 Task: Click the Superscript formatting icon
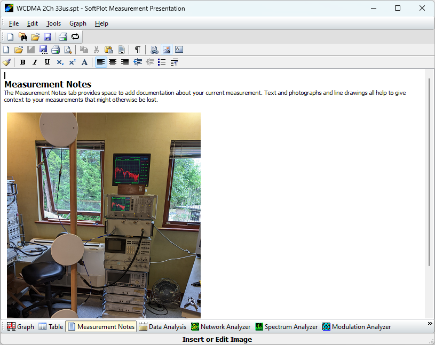click(72, 62)
